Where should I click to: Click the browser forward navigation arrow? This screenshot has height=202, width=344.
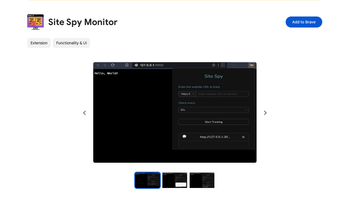[105, 65]
